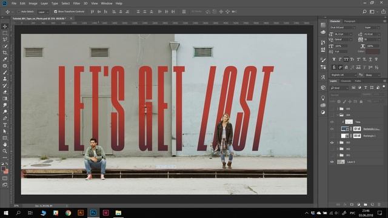This screenshot has width=388, height=218.
Task: Open the Filter menu
Action: tap(76, 4)
